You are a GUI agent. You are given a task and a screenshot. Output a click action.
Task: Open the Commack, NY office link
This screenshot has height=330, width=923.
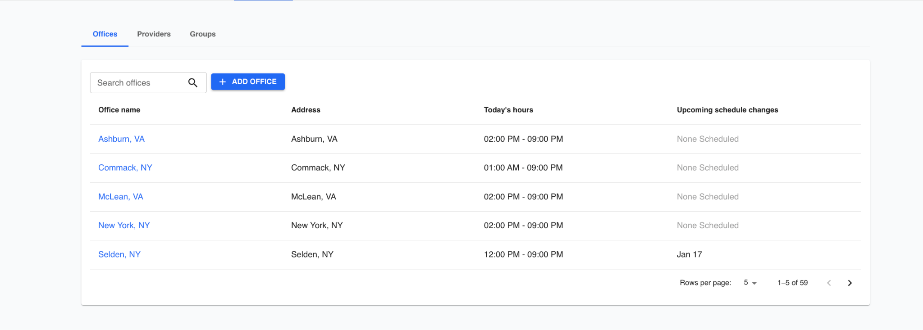[x=125, y=168]
